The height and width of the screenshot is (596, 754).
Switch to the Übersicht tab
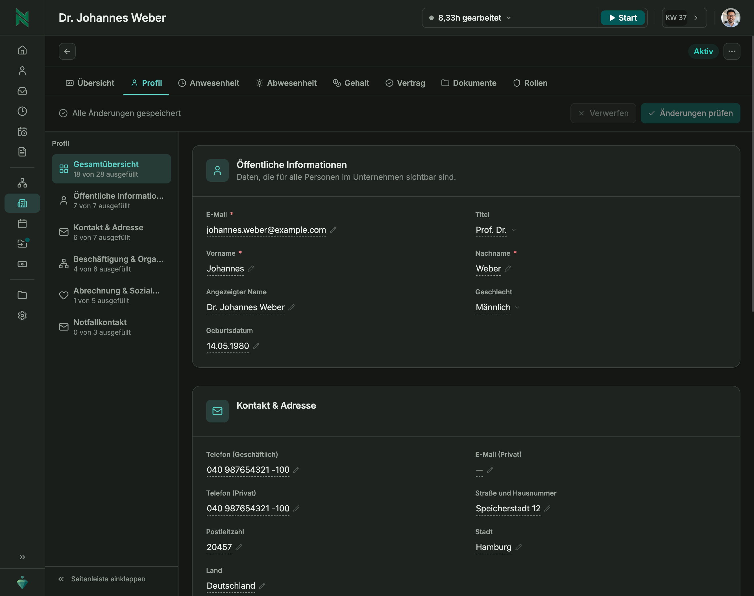[90, 83]
